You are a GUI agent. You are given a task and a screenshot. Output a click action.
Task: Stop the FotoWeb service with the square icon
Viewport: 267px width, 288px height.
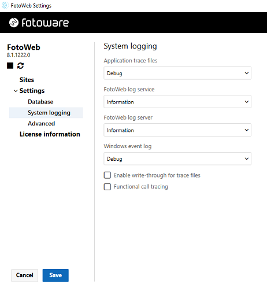(x=10, y=65)
